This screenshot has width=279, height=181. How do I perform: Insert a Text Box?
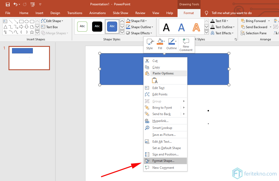pos(49,27)
